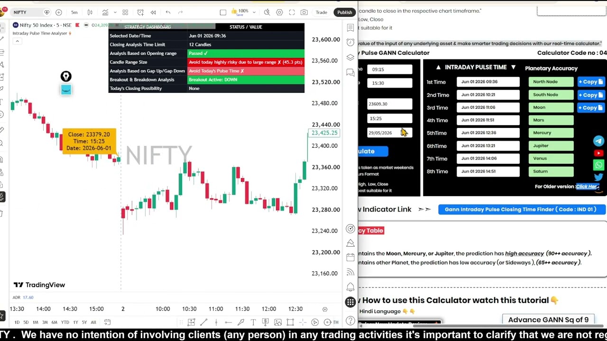Click the Trade button
This screenshot has height=341, width=607.
click(x=322, y=12)
